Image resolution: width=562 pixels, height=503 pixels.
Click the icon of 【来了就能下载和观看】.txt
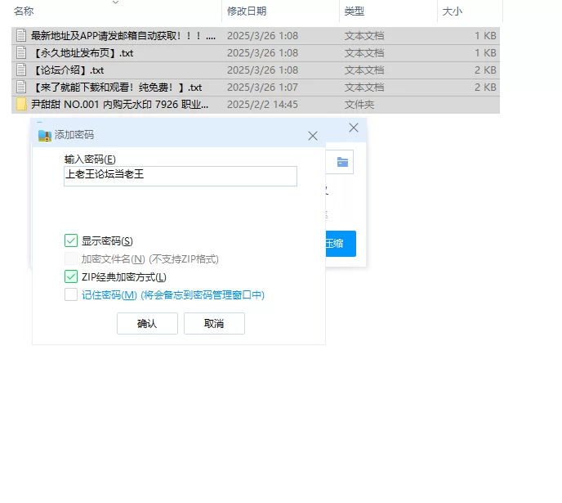tap(21, 88)
